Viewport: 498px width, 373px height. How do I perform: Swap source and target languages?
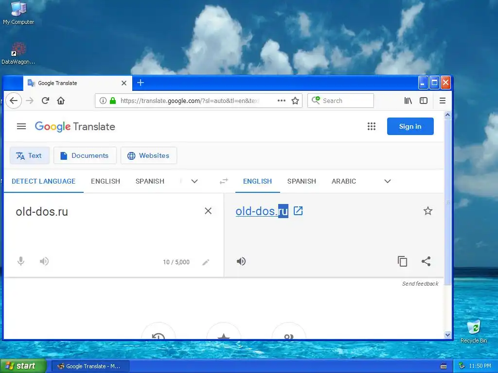coord(224,181)
